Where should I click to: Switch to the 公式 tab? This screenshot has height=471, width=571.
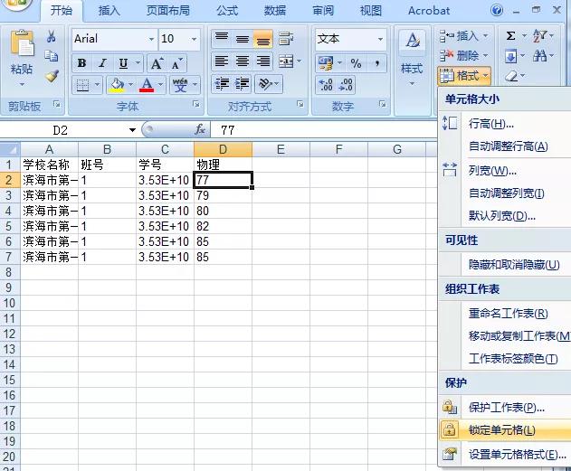point(227,11)
